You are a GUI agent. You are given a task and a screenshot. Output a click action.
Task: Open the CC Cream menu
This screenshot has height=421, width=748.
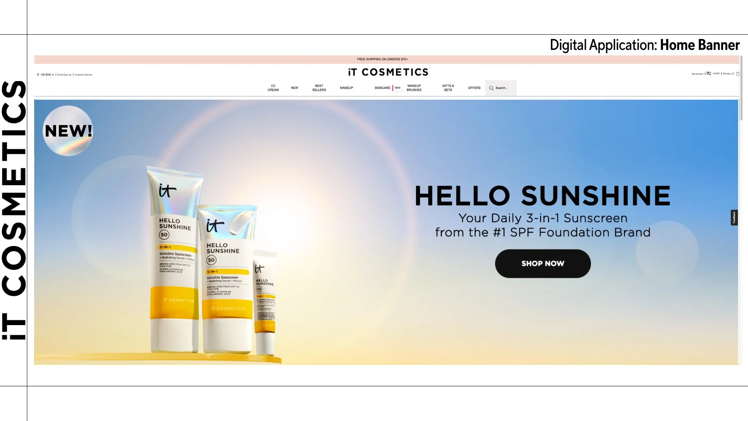coord(273,88)
